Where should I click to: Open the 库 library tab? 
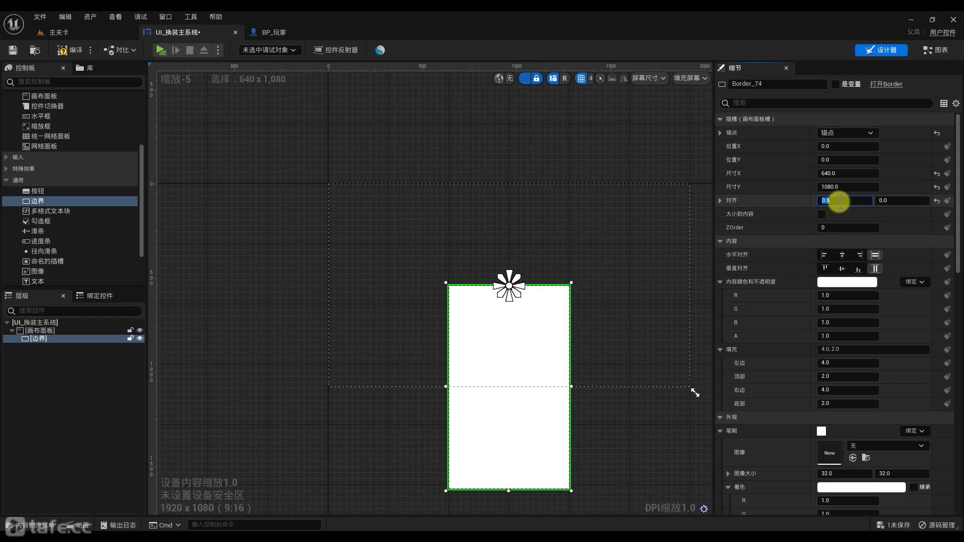point(84,68)
